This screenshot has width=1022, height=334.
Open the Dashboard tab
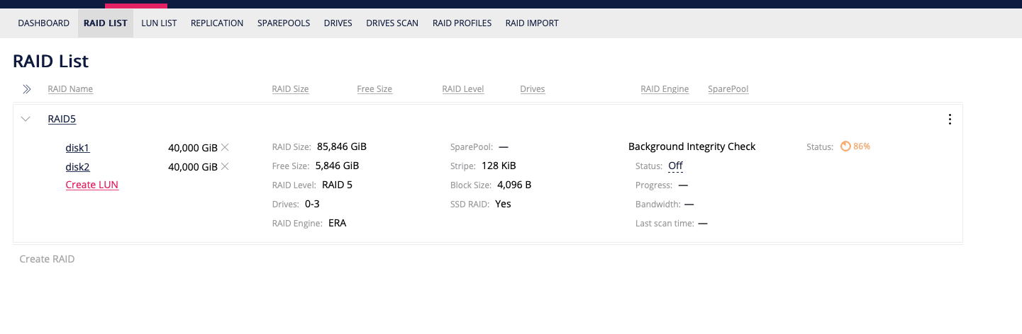43,23
